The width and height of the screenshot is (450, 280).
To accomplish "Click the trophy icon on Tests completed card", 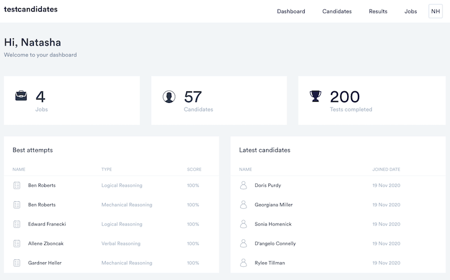I will coord(316,96).
